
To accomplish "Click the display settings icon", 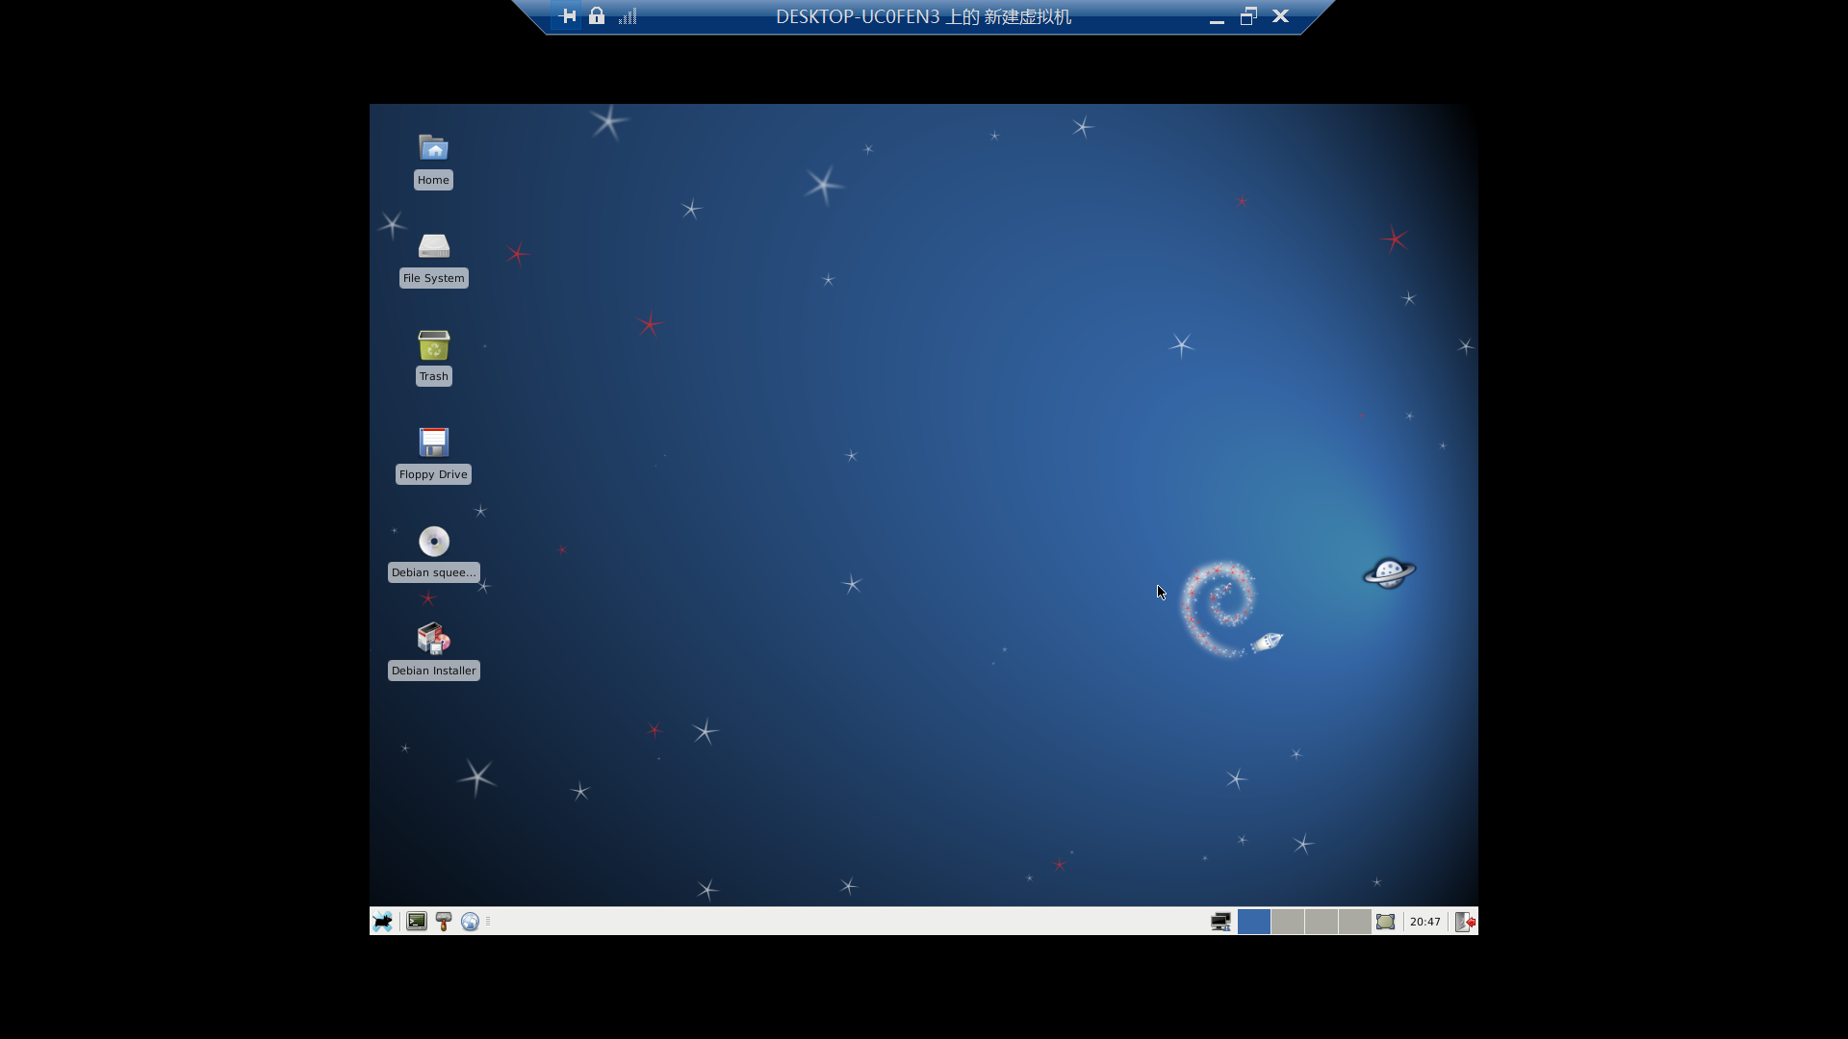I will pos(1385,920).
